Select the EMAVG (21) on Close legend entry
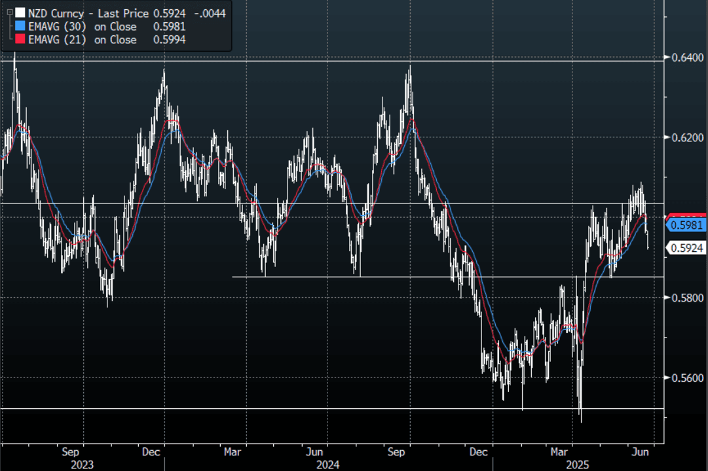 (x=82, y=40)
